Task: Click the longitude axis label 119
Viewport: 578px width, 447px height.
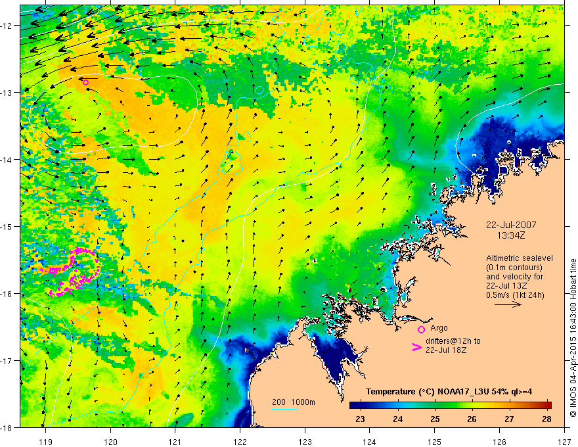Action: click(46, 442)
